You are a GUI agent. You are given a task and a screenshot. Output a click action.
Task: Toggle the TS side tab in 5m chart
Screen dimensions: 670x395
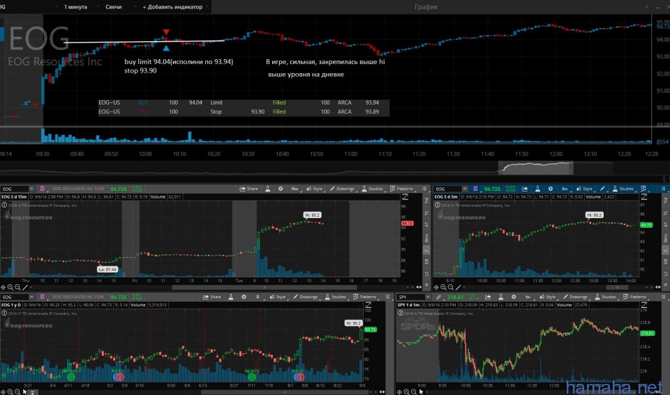(x=665, y=213)
